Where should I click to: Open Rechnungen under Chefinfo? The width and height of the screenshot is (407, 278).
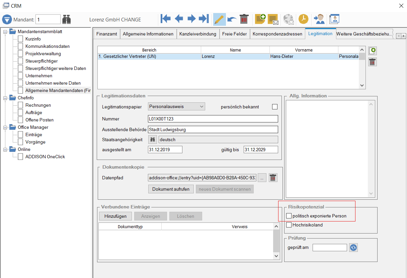38,105
